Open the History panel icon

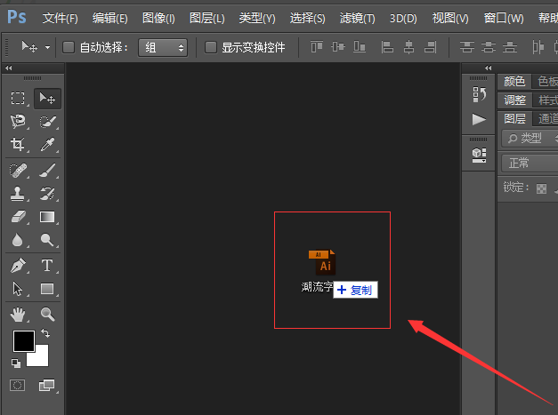coord(479,94)
